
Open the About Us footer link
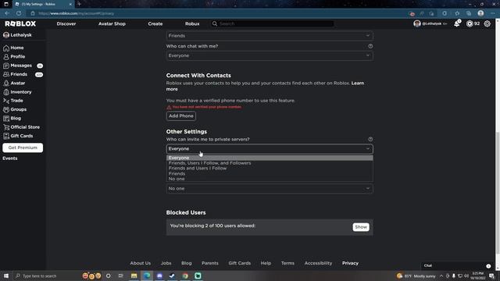pos(141,263)
